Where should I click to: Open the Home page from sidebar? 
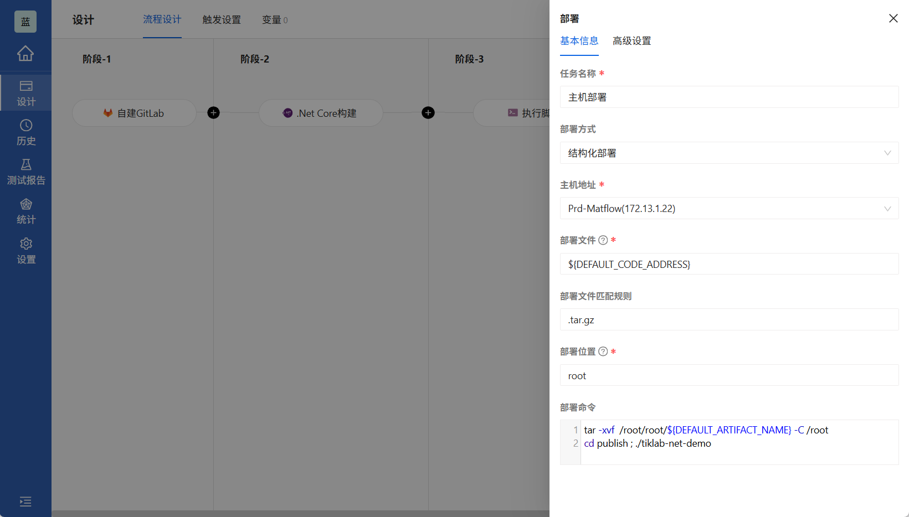coord(25,54)
